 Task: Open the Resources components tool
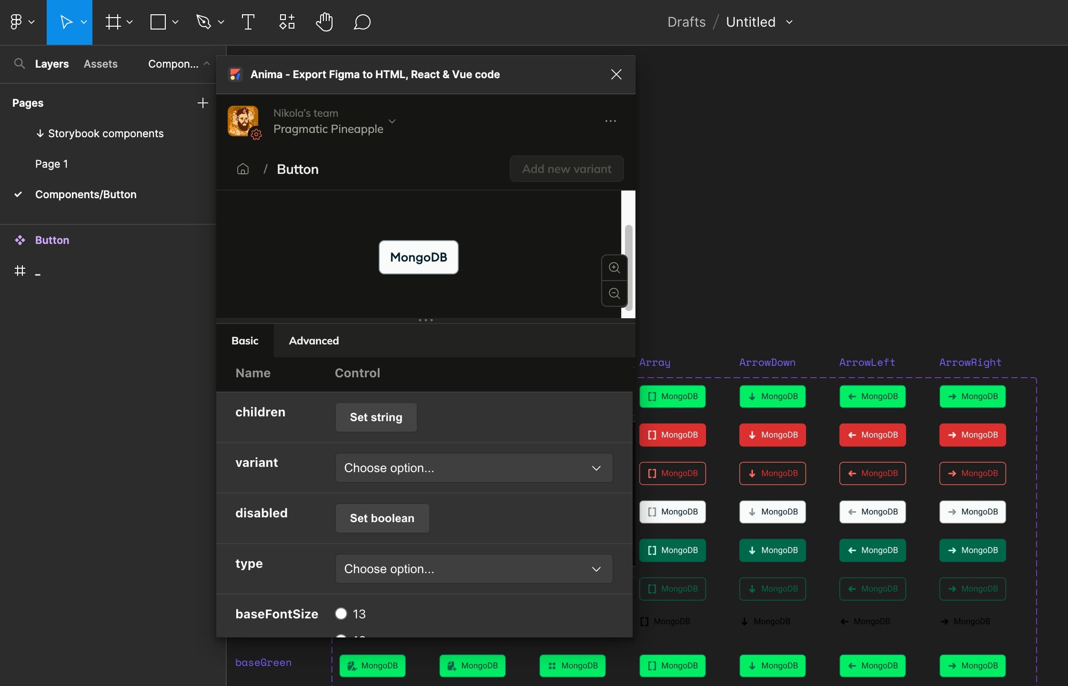[x=287, y=22]
